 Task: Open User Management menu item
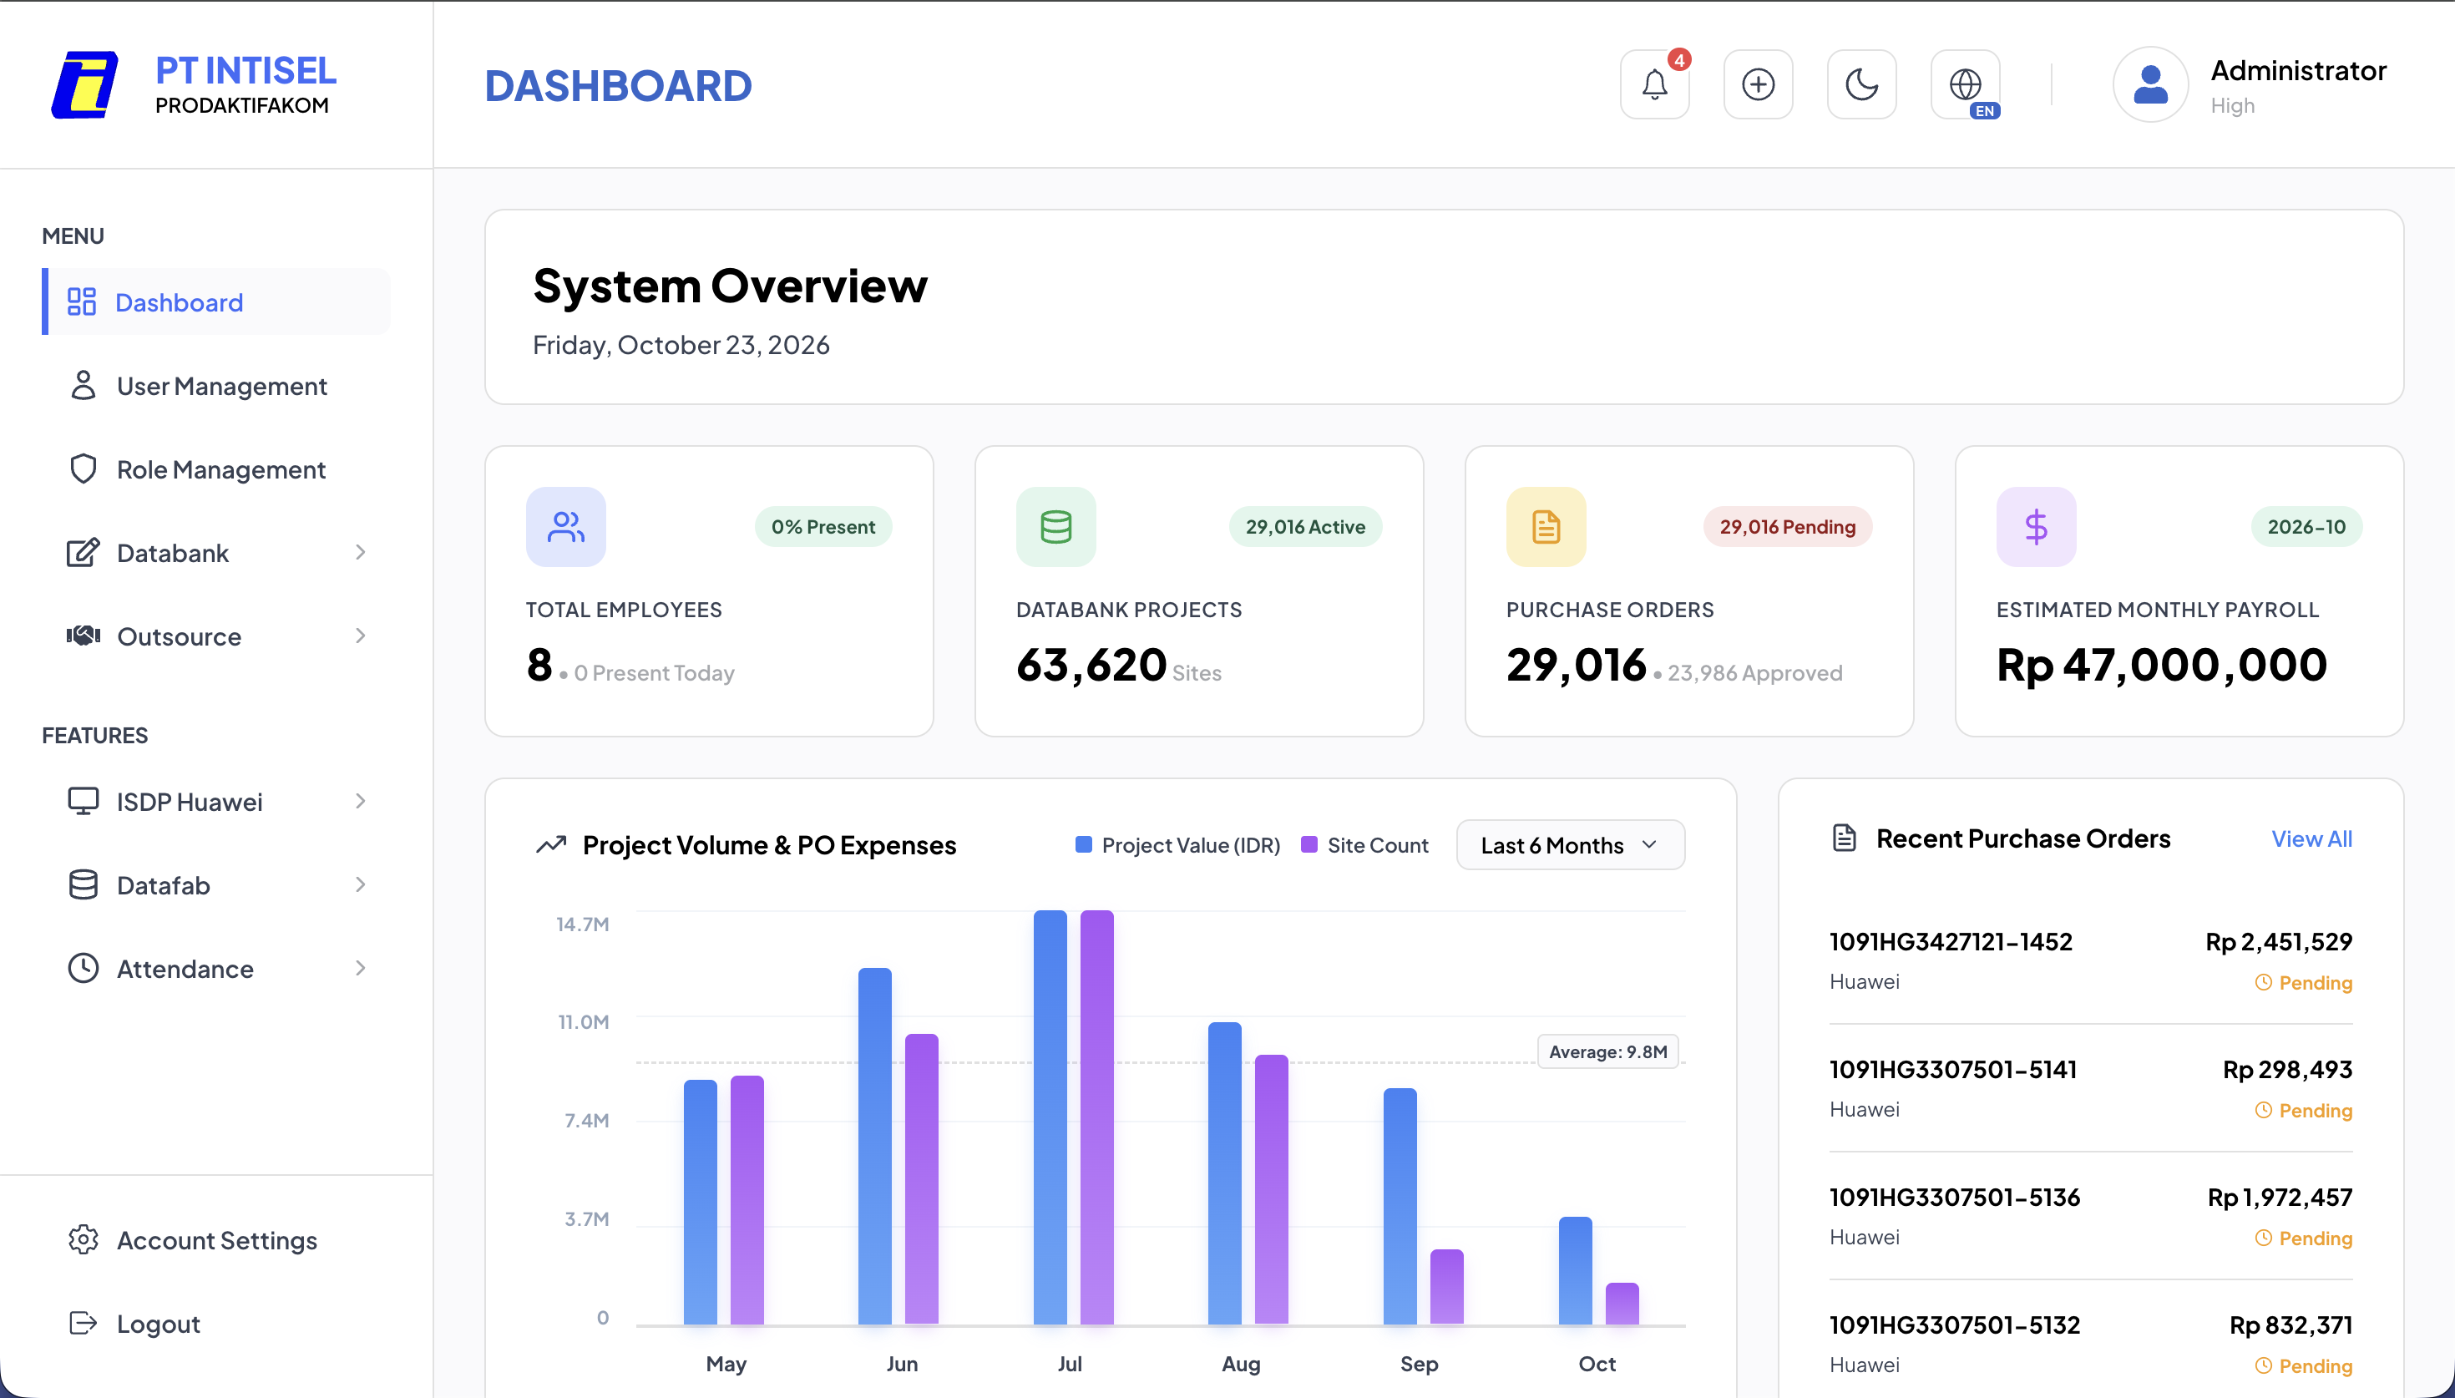click(x=216, y=385)
